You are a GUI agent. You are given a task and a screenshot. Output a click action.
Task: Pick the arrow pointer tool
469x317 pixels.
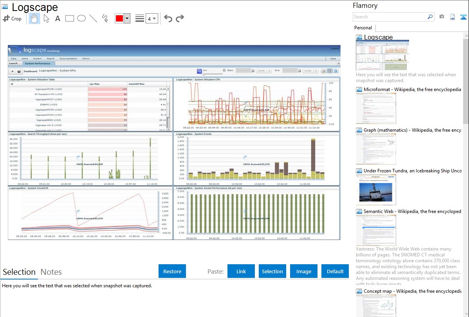46,18
